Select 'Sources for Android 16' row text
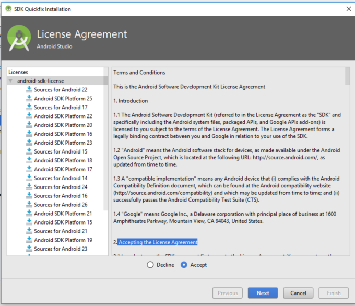 pos(61,196)
